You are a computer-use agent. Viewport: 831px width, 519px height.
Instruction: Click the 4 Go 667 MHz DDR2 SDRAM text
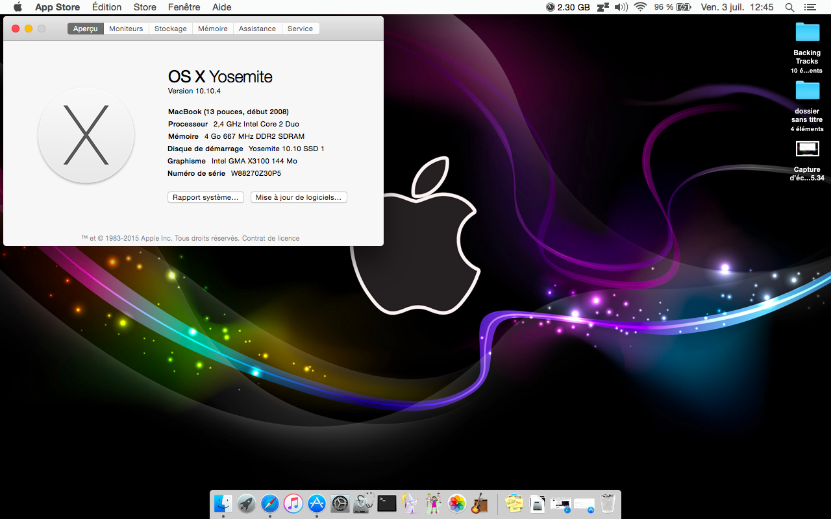point(254,136)
